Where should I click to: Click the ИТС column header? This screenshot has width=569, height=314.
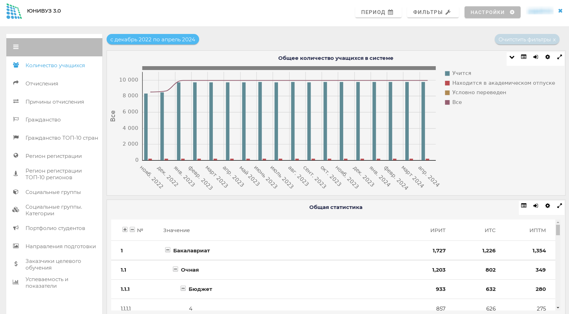490,230
